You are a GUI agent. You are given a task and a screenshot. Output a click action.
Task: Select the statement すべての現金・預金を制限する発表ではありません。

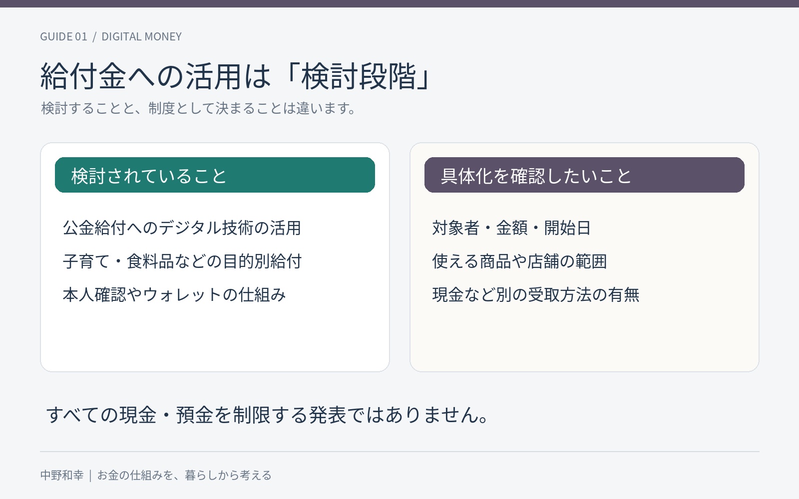coord(268,415)
